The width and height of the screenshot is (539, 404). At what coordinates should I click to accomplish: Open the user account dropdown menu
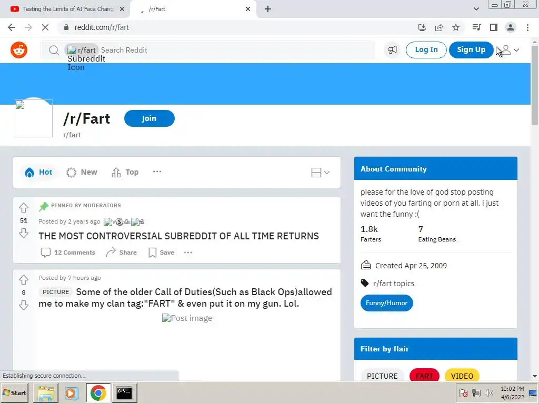(x=510, y=50)
